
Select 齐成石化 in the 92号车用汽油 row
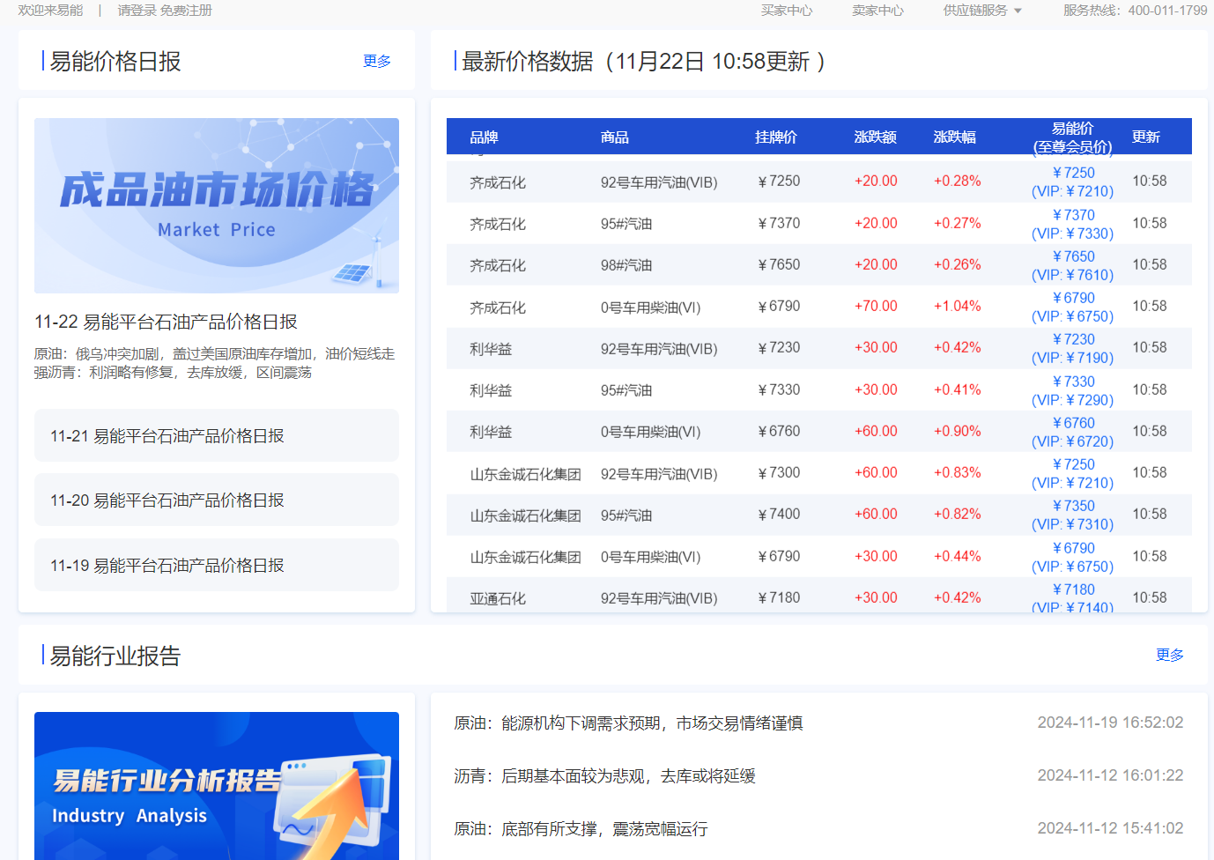pyautogui.click(x=498, y=182)
